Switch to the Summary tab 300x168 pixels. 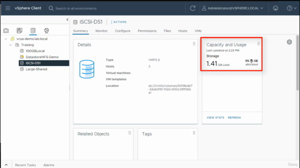[x=80, y=31]
